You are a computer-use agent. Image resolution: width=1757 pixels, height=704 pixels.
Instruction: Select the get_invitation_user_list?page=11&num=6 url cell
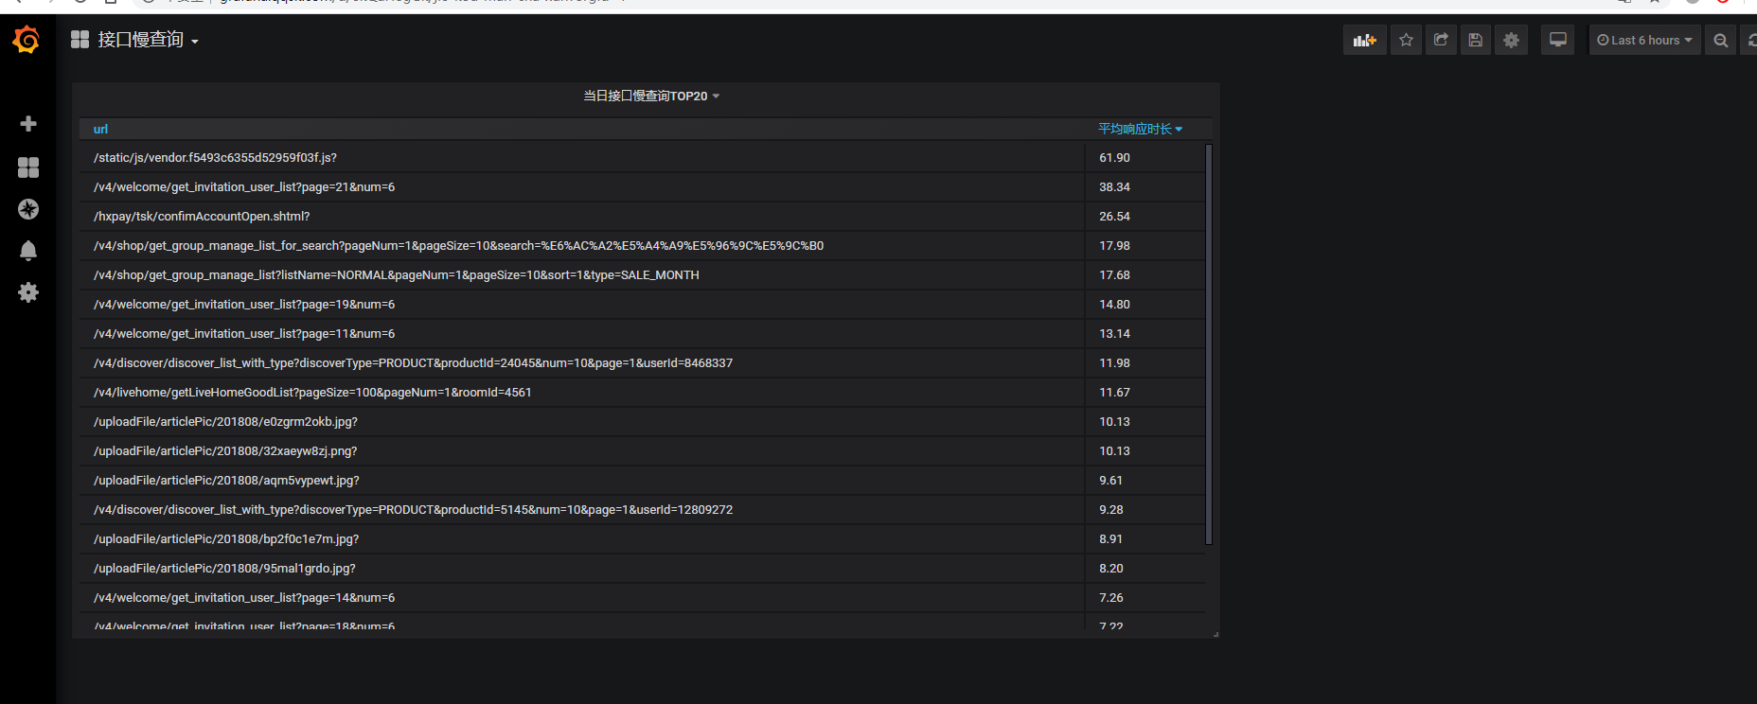click(582, 333)
